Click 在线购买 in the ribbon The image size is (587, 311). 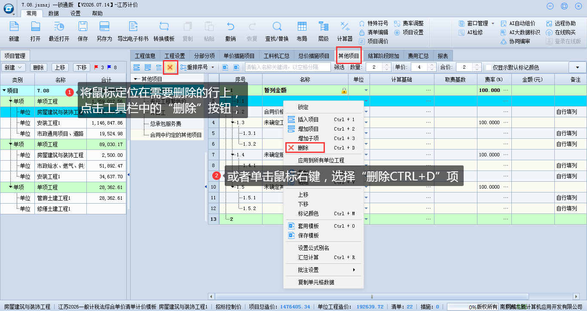pos(560,32)
